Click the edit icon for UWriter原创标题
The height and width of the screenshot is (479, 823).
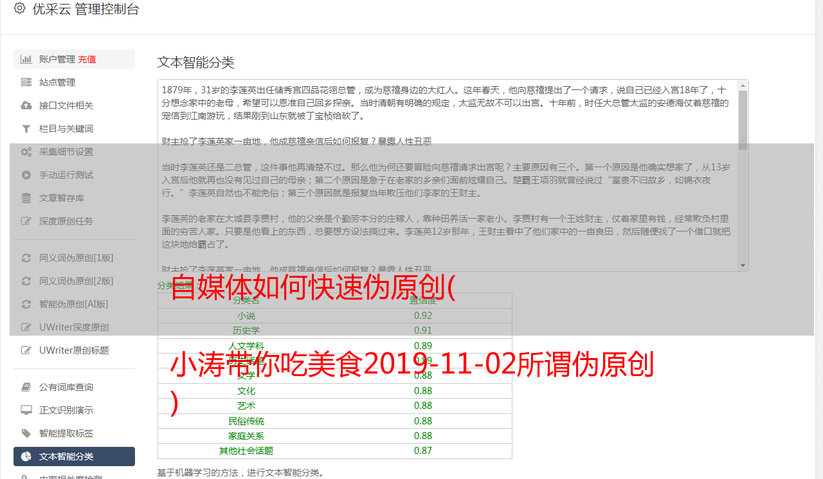(x=26, y=350)
